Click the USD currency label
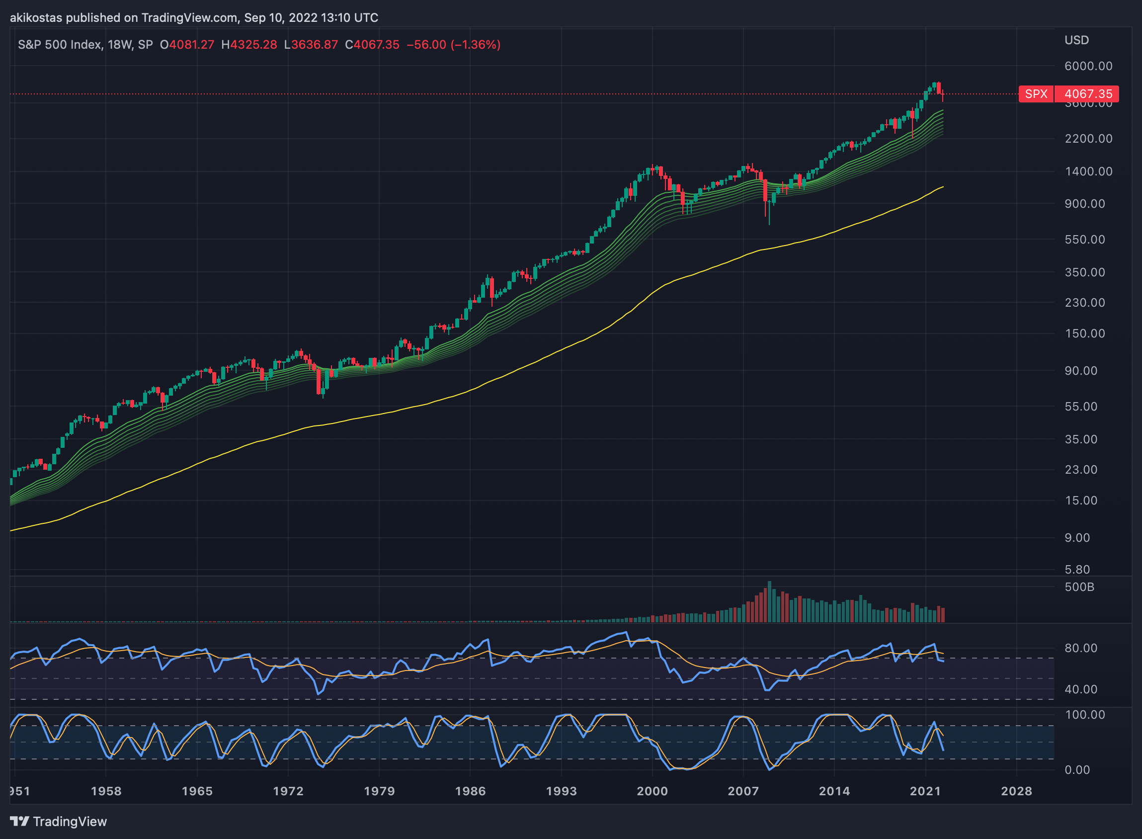 (x=1076, y=40)
